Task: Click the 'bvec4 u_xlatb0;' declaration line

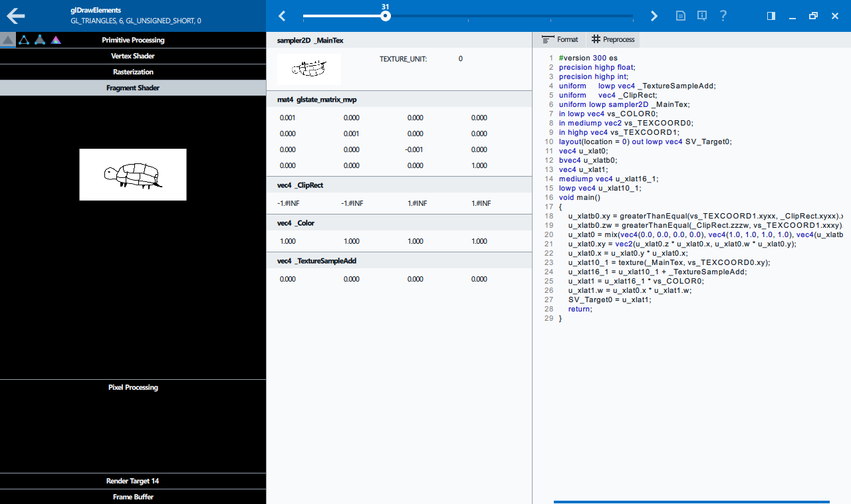Action: (x=588, y=160)
